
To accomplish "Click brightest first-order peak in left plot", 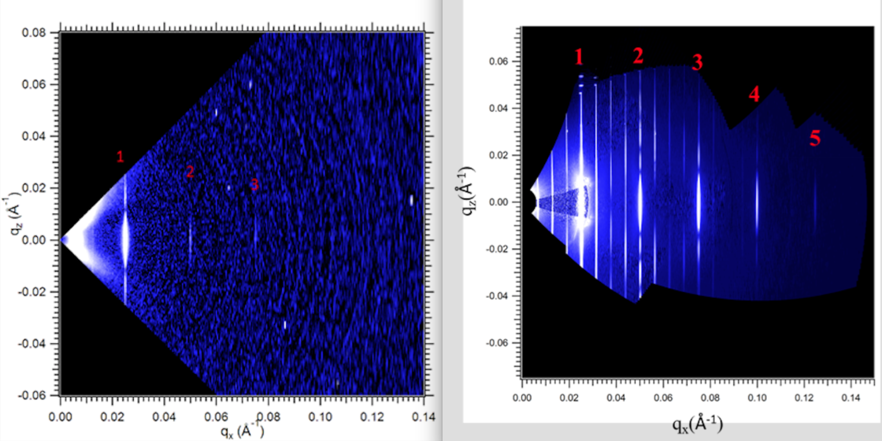I will coord(125,239).
